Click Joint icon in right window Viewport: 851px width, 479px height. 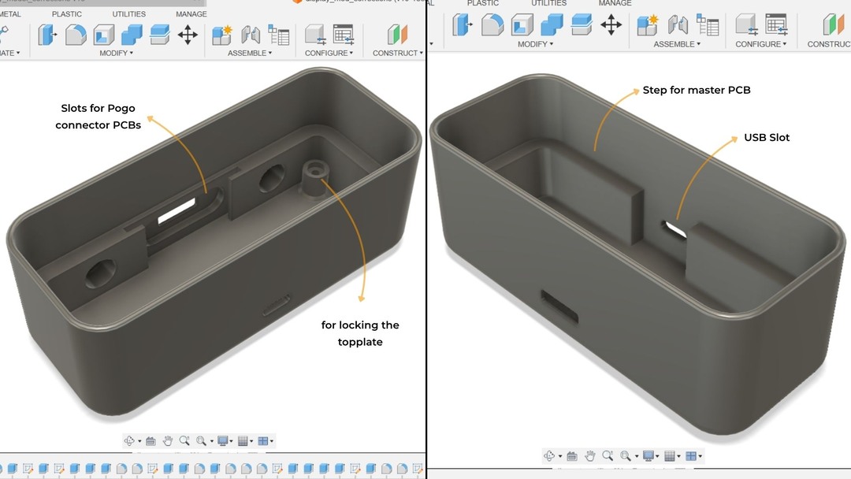click(678, 25)
